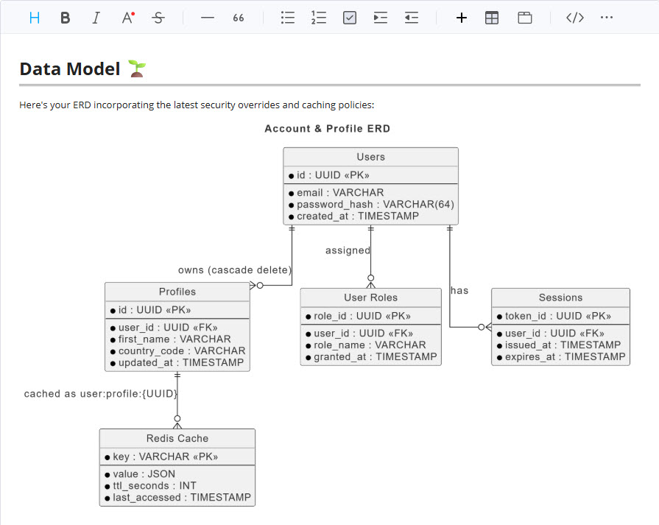
Task: Click expires_at : TIMESTAMP field
Action: point(561,357)
